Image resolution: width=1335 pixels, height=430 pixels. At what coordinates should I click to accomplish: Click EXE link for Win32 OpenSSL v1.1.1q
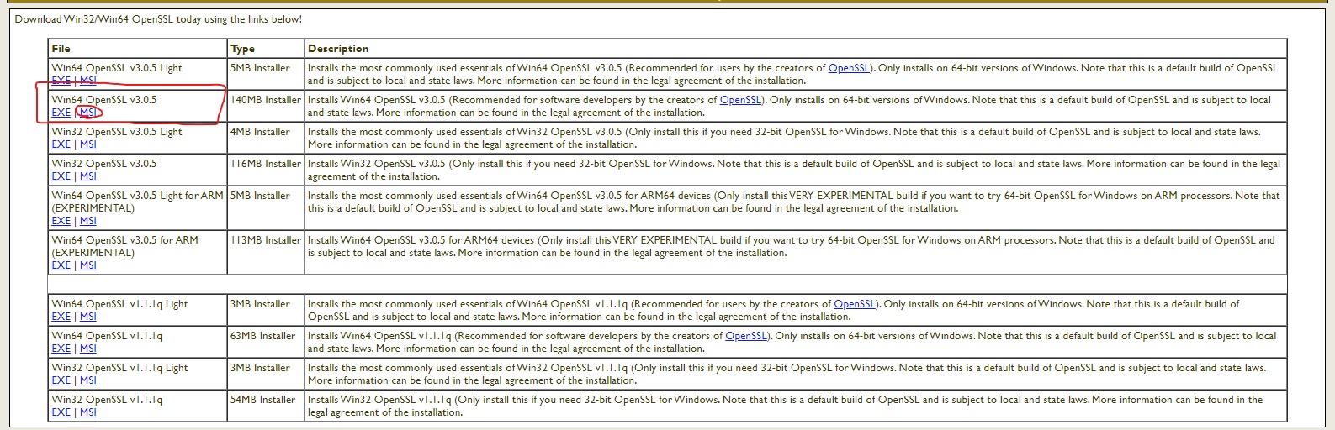click(x=61, y=412)
